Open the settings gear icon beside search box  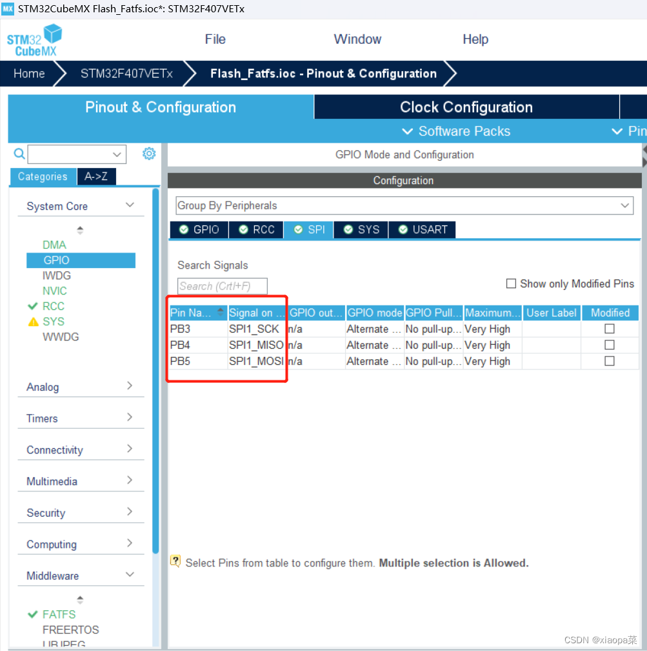coord(149,154)
